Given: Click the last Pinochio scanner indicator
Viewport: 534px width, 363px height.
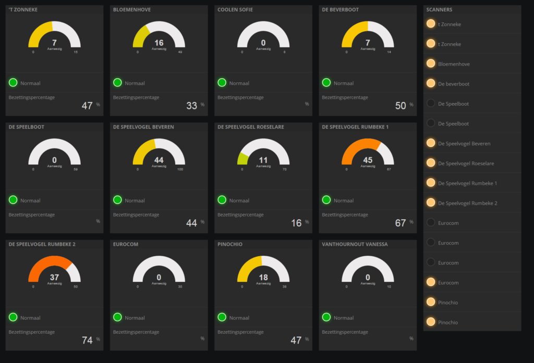Looking at the screenshot, I should (x=431, y=322).
